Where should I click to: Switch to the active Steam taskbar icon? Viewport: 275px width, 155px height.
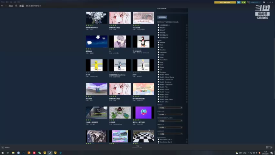point(50,153)
